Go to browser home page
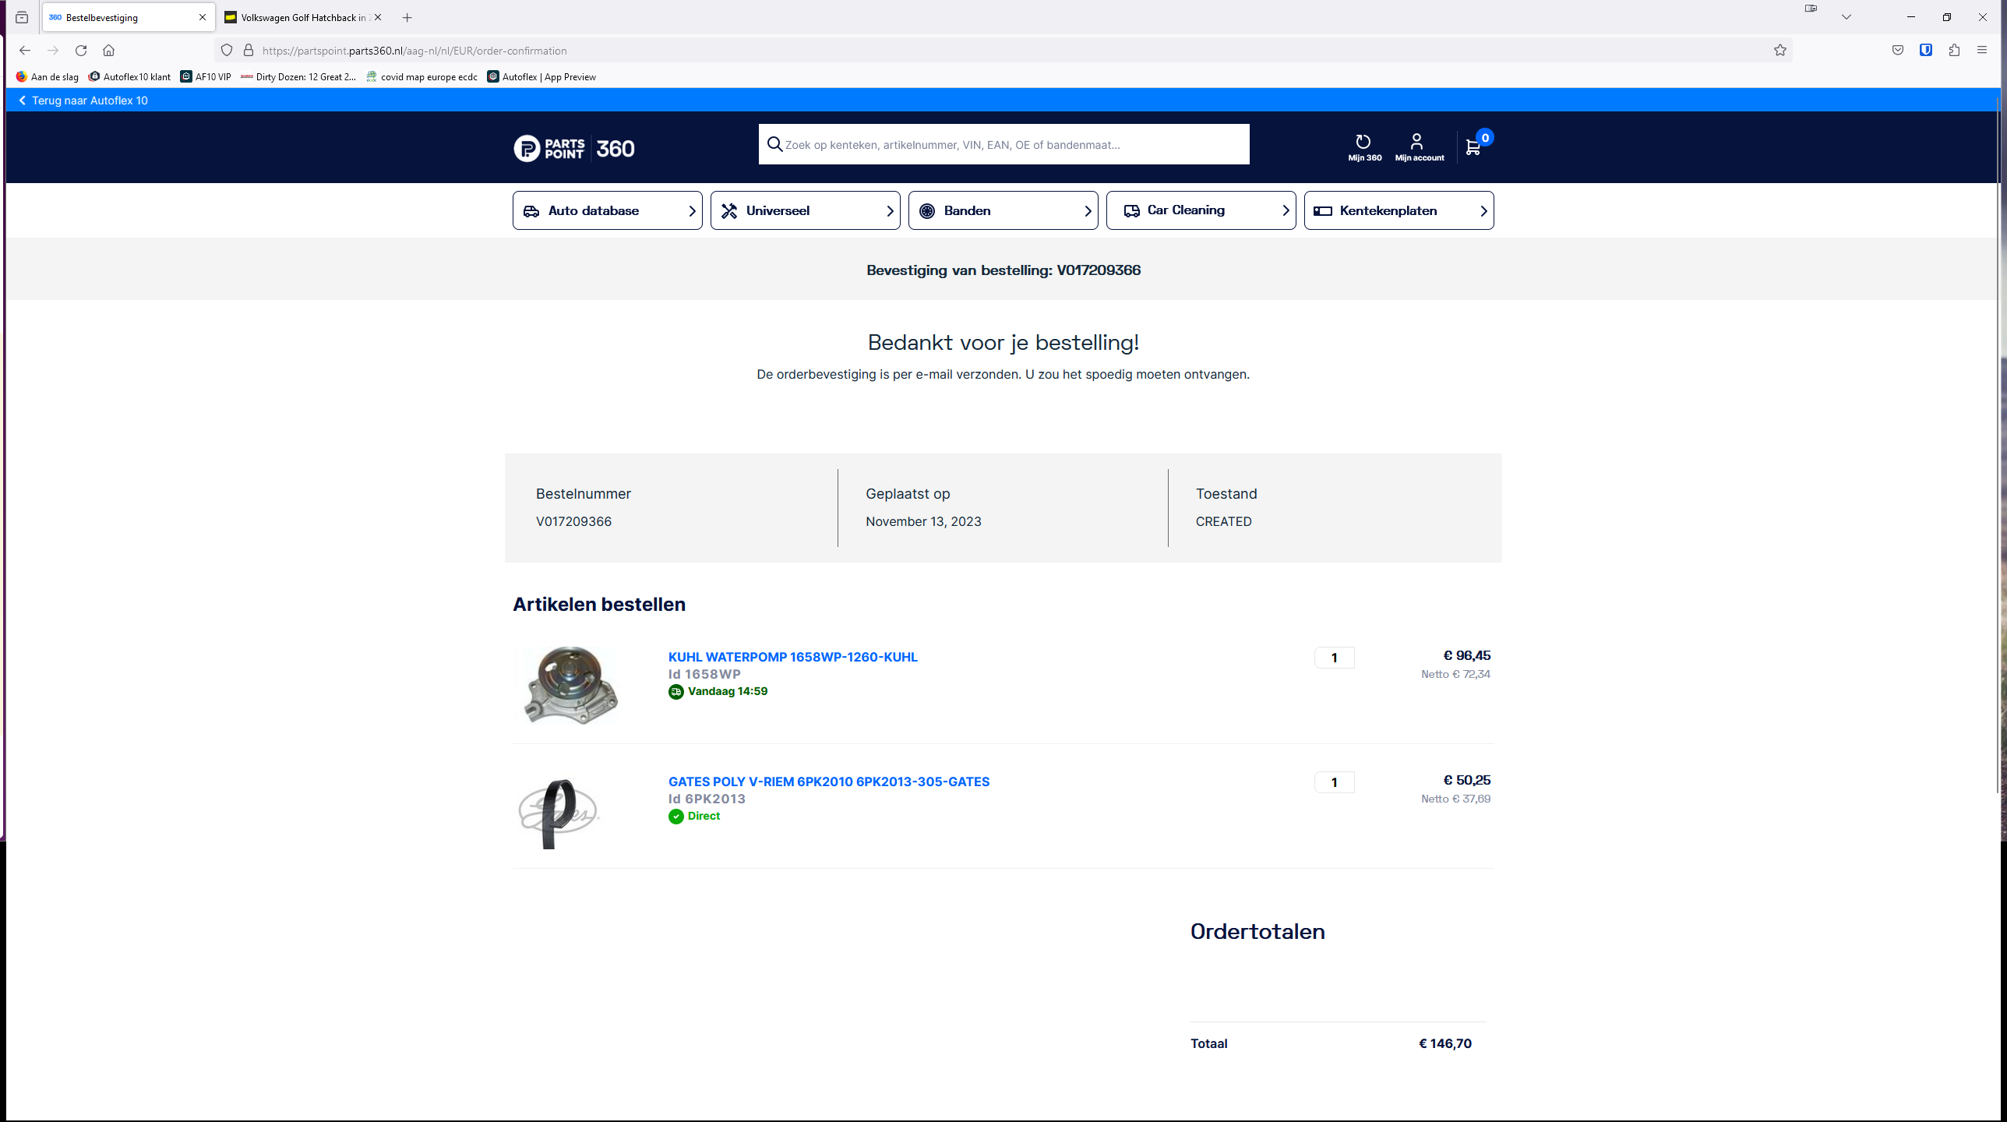 (109, 51)
